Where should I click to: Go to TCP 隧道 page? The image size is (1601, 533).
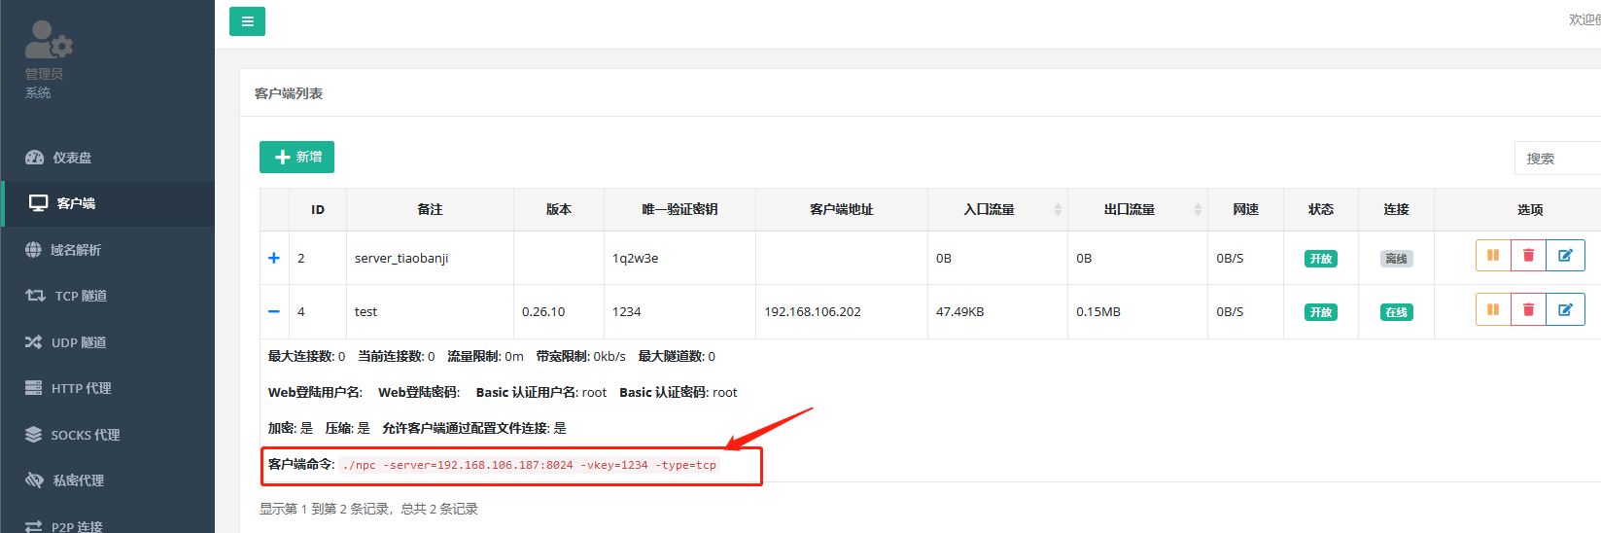107,296
